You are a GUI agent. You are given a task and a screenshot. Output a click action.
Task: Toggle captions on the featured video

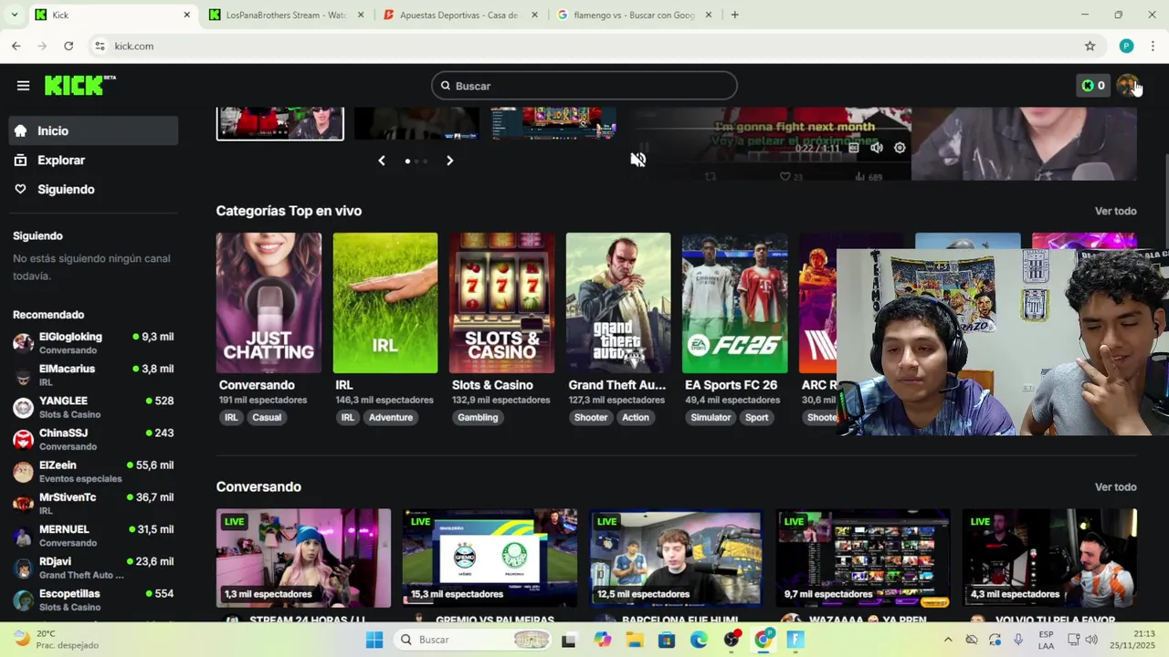click(x=853, y=148)
